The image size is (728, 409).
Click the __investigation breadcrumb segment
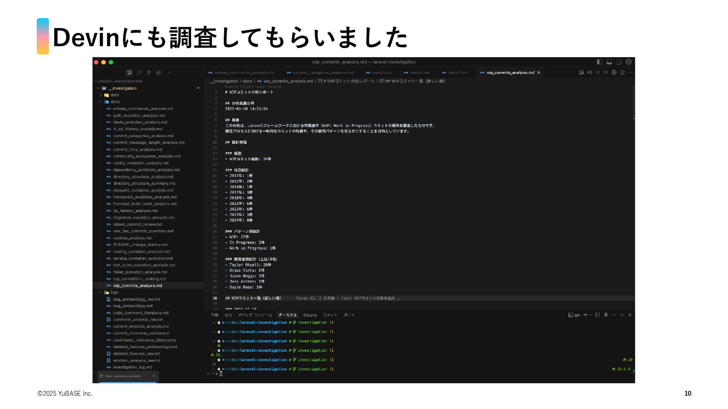point(224,81)
